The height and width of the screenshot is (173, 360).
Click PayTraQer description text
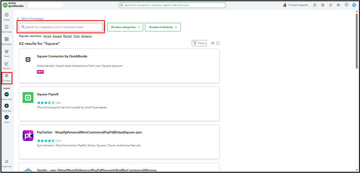(89, 145)
